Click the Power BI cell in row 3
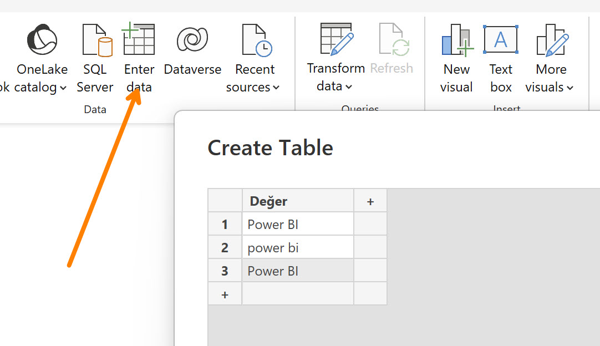The image size is (600, 346). coord(298,271)
